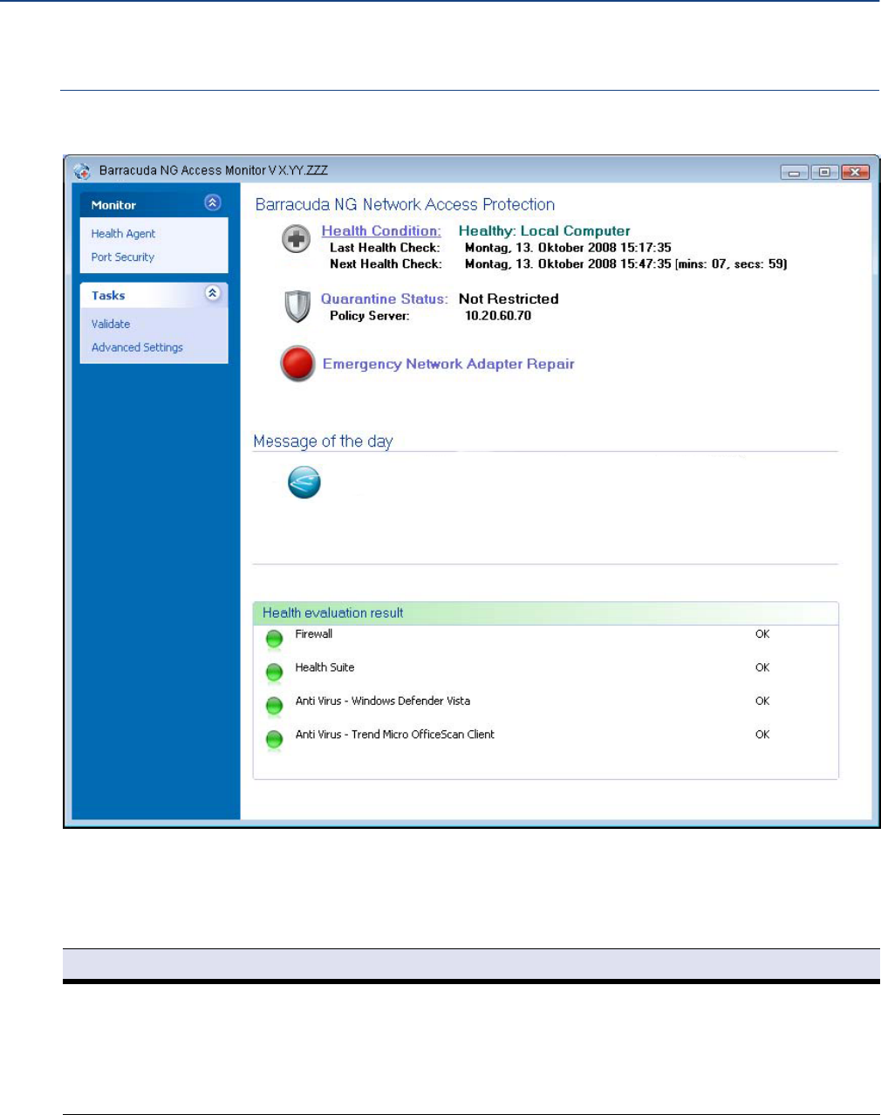Click OK status for Trend Micro OfficeScan
The width and height of the screenshot is (881, 1115).
pyautogui.click(x=762, y=735)
